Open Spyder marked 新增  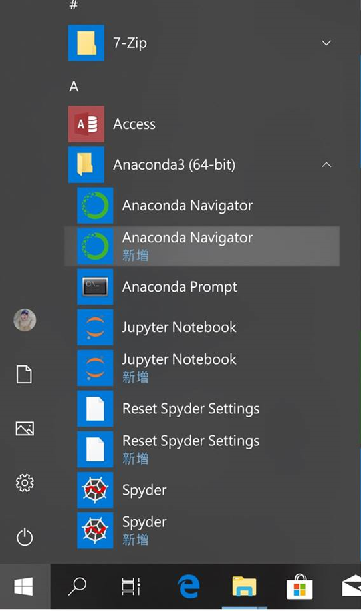point(95,530)
